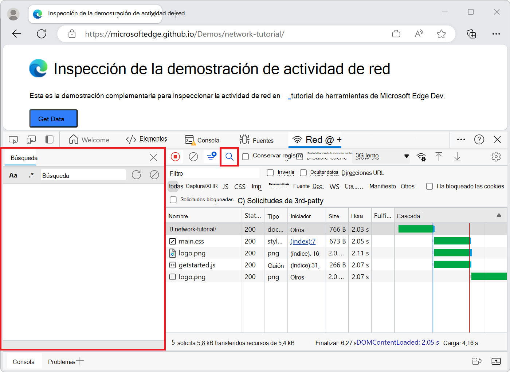Open DevTools help question icon
Image resolution: width=510 pixels, height=372 pixels.
[479, 140]
